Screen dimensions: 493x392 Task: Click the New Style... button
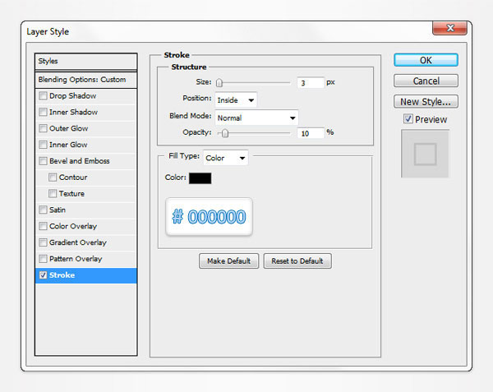tap(426, 102)
